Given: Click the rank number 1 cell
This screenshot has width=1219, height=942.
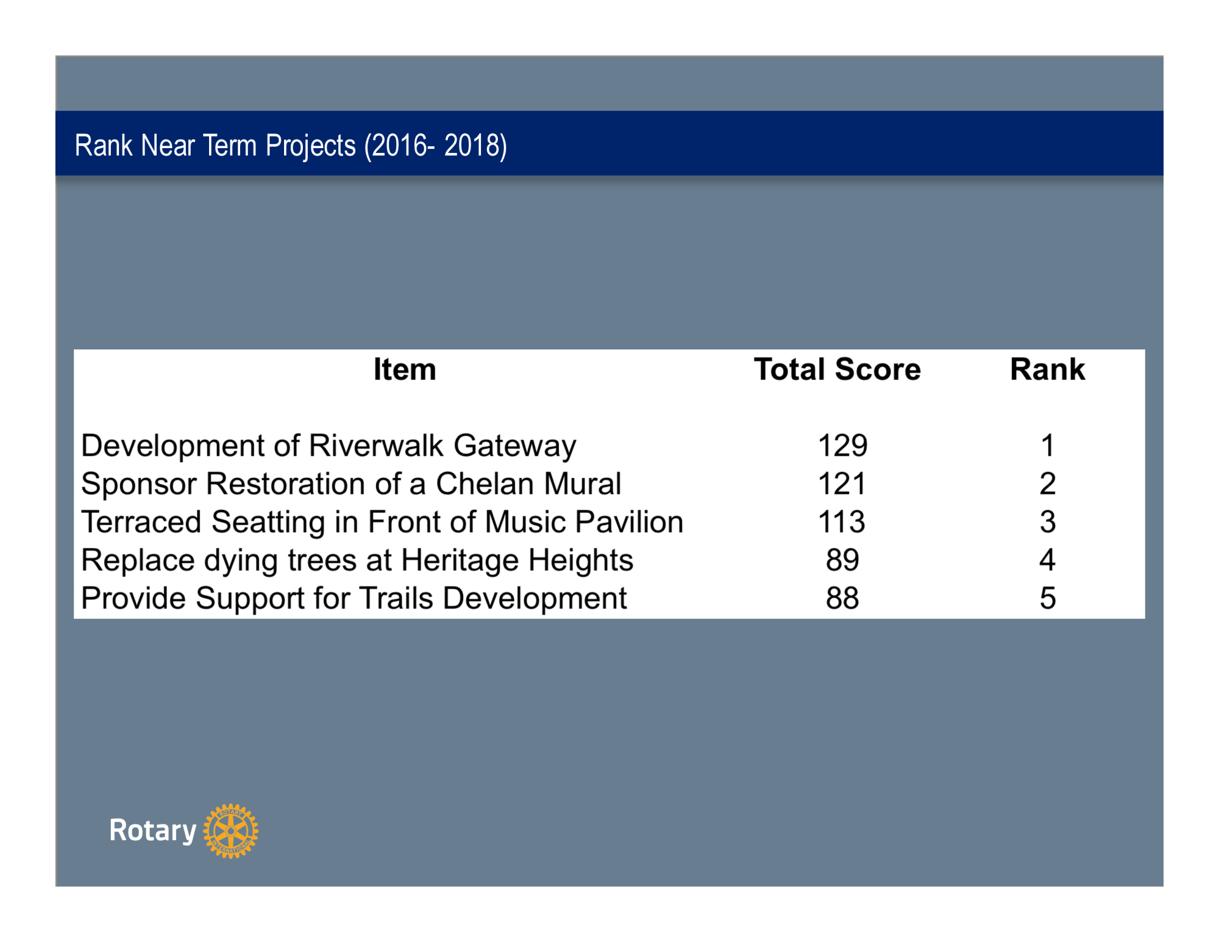Looking at the screenshot, I should pos(1047,446).
